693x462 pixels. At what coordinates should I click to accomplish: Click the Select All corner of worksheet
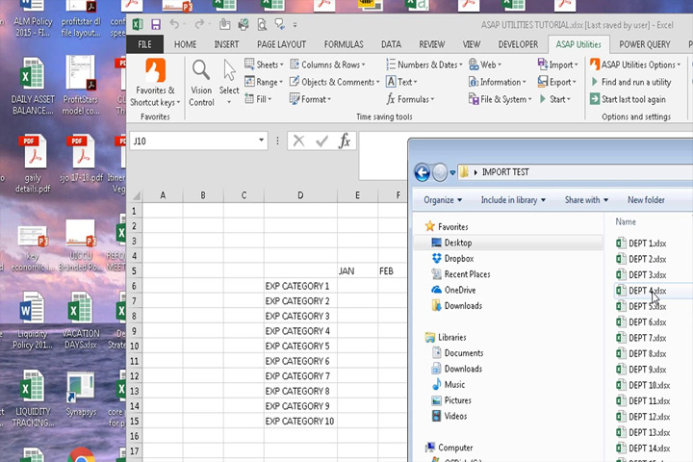click(x=136, y=195)
